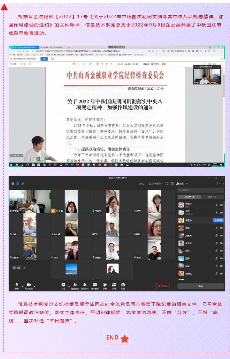This screenshot has width=230, height=359.
Task: Click the microphone mute icon in meeting toolbar
Action: coord(17,285)
